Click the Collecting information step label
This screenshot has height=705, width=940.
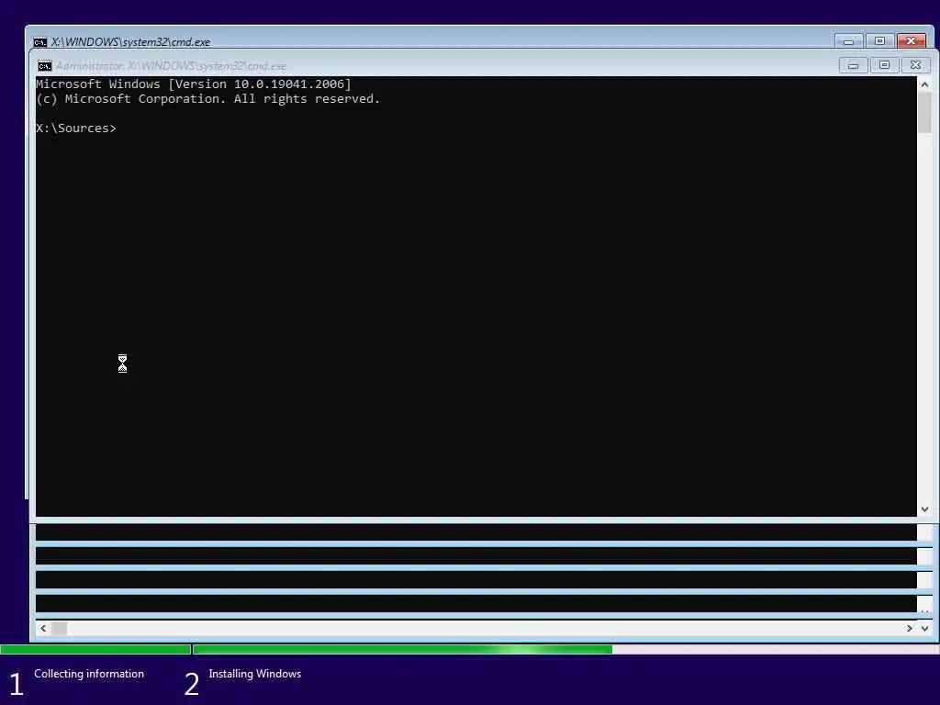point(89,674)
